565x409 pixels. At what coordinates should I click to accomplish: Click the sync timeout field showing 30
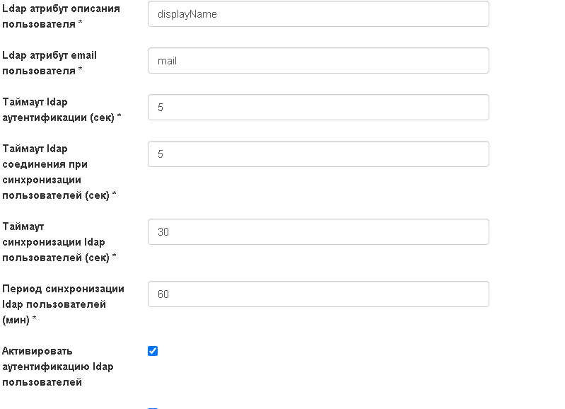[318, 232]
